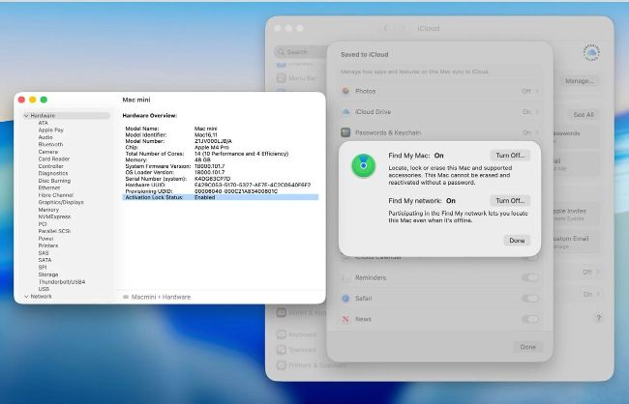This screenshot has height=404, width=629.
Task: Click Done in Saved to iCloud sheet
Action: click(527, 347)
